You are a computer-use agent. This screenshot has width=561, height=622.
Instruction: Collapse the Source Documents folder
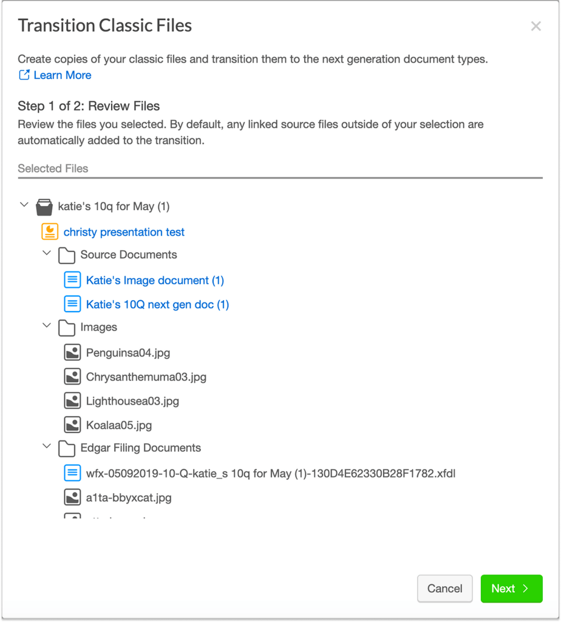click(47, 253)
